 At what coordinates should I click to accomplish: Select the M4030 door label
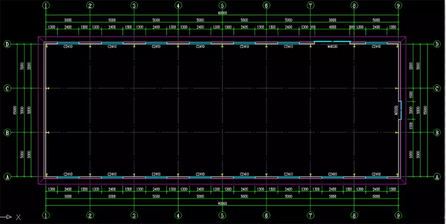coord(332,46)
